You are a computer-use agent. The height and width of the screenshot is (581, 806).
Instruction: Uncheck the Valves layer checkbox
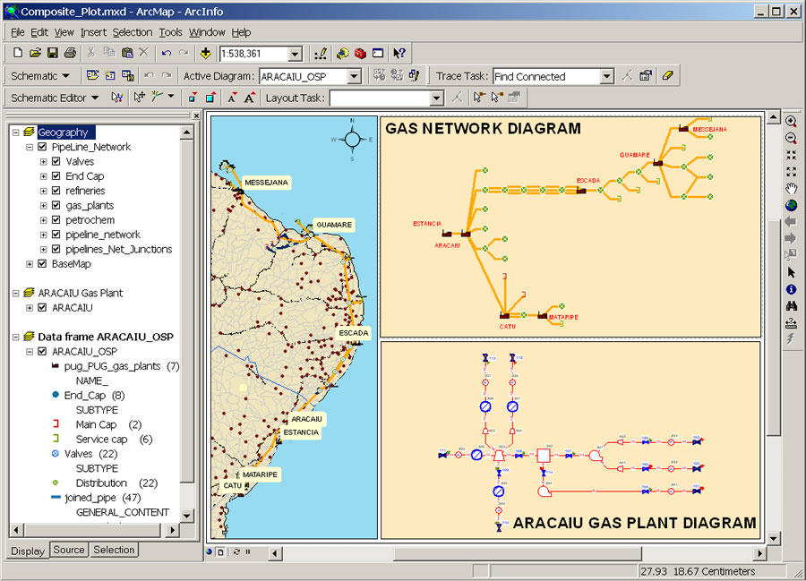[x=56, y=162]
